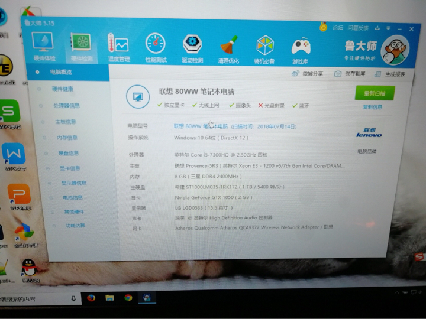Open Firefox from the taskbar
The height and width of the screenshot is (319, 426).
91,298
